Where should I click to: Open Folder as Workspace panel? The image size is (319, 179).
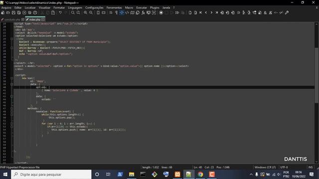pyautogui.click(x=149, y=12)
